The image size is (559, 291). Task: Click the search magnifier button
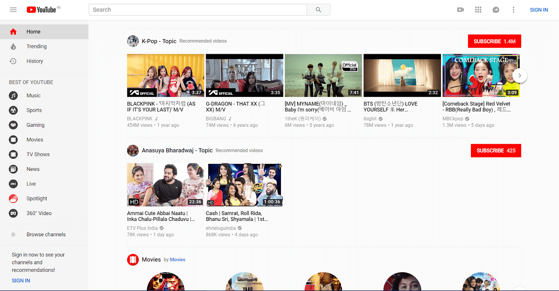(318, 10)
